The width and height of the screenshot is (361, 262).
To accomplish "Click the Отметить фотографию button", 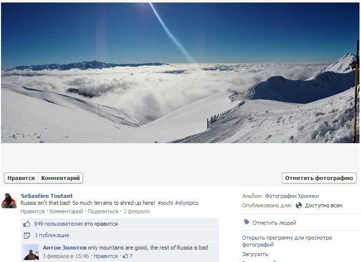I will tap(319, 178).
